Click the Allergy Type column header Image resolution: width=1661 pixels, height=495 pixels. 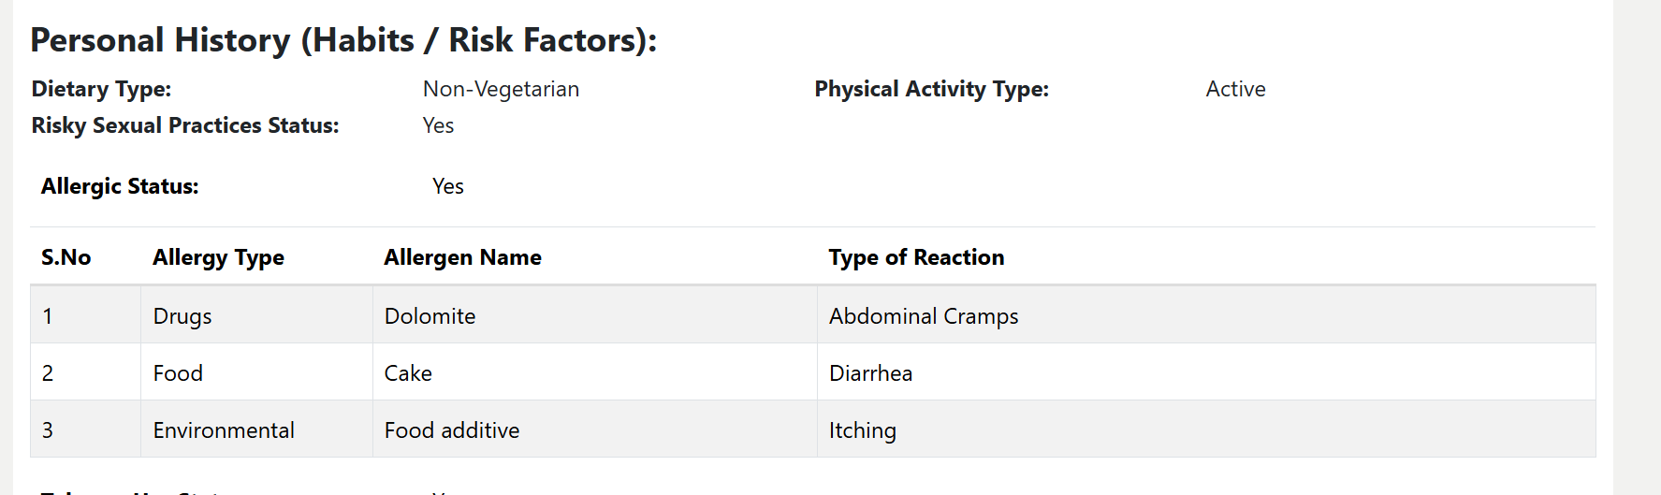tap(218, 257)
